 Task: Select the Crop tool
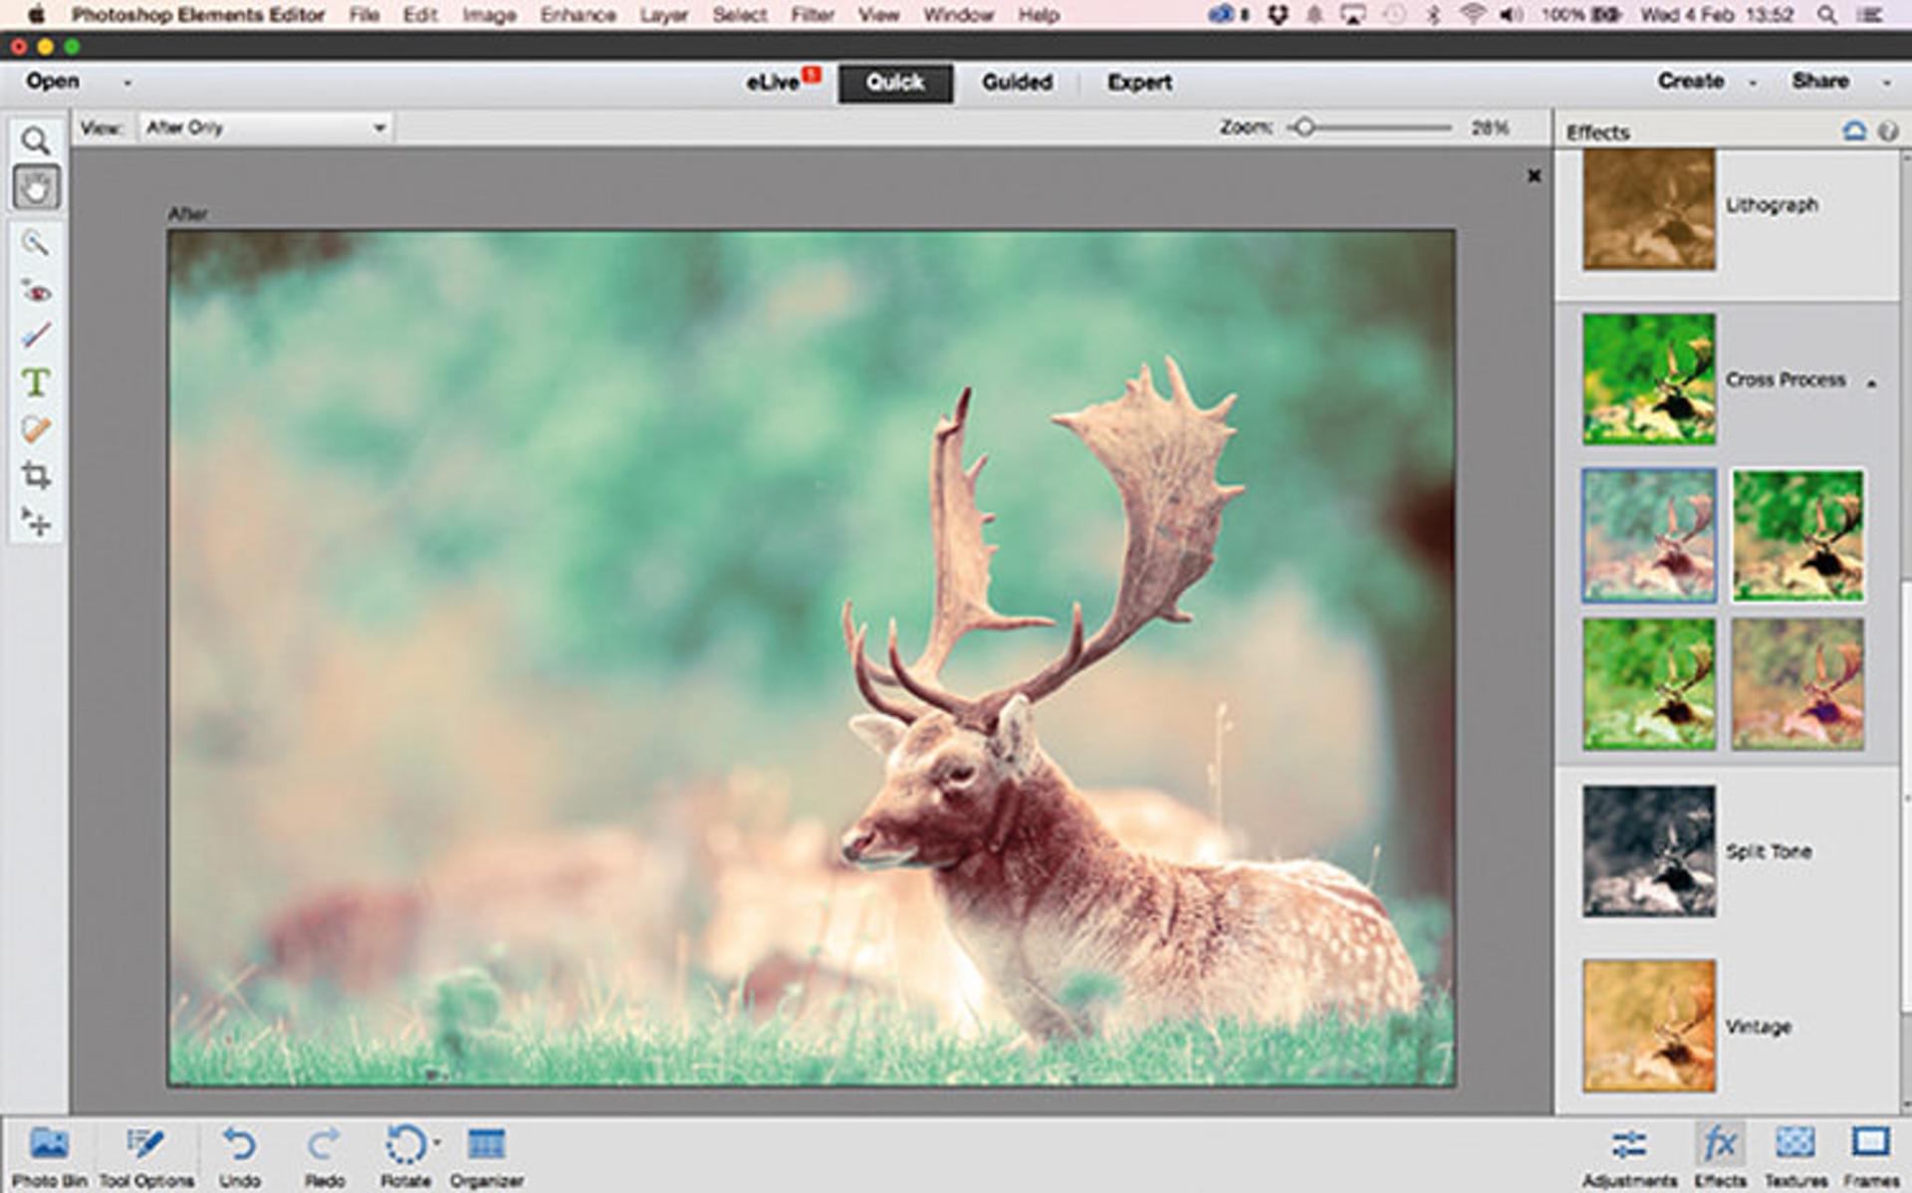(36, 475)
